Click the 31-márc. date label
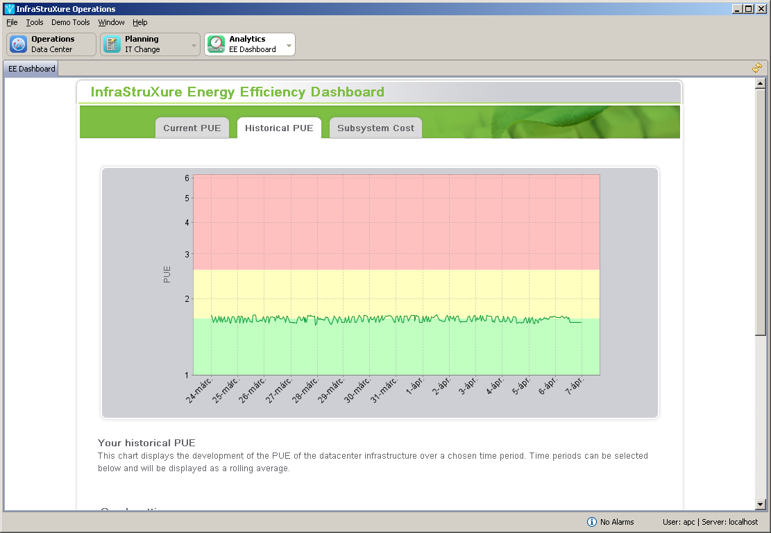771x533 pixels. click(x=384, y=390)
